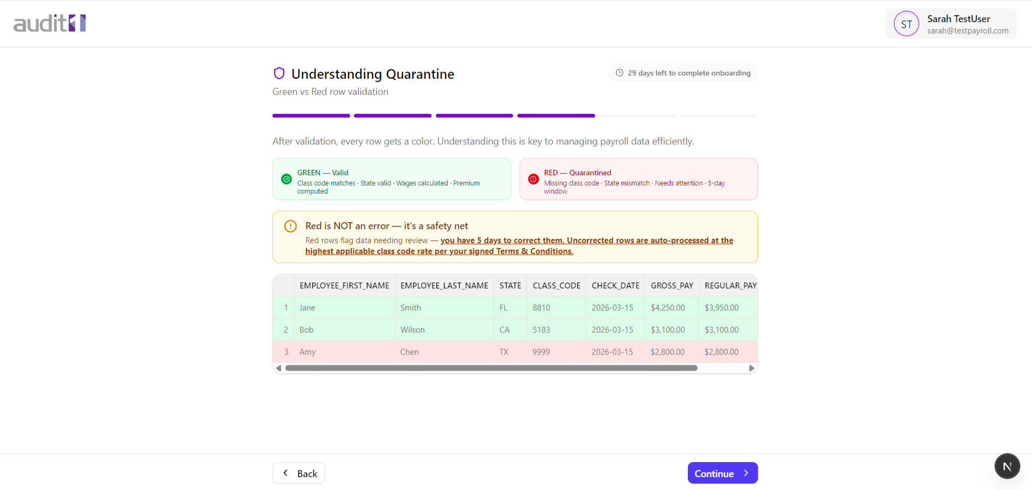Screen dimensions: 1032x490
Task: Click the audit logo
Action: point(49,23)
